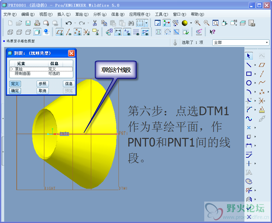Image resolution: width=272 pixels, height=223 pixels.
Task: Click the Undo arrow icon
Action: (x=69, y=23)
